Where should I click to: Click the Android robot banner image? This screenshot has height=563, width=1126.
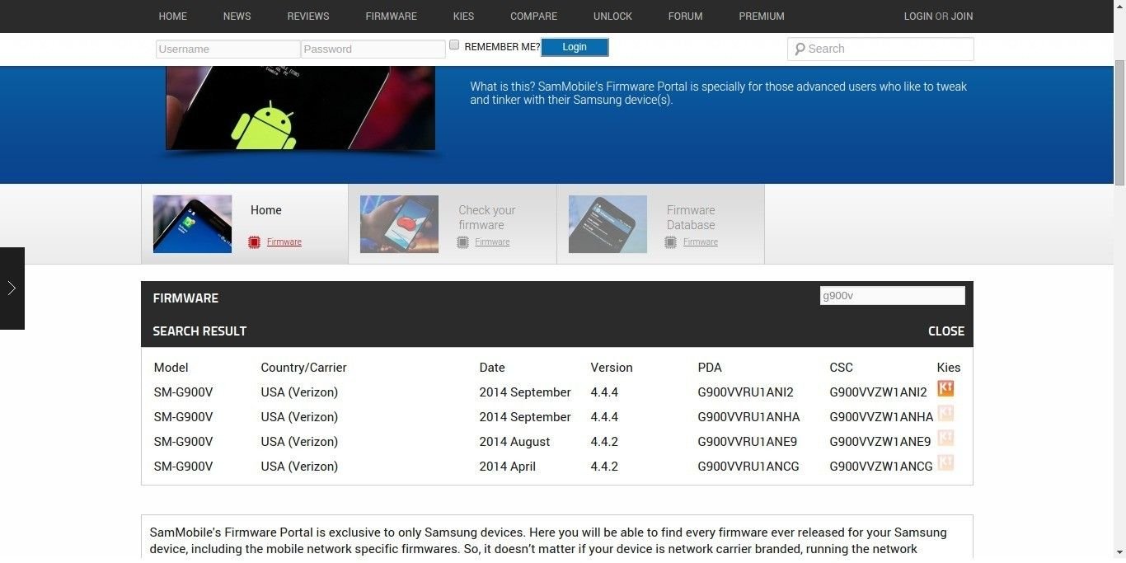point(301,109)
